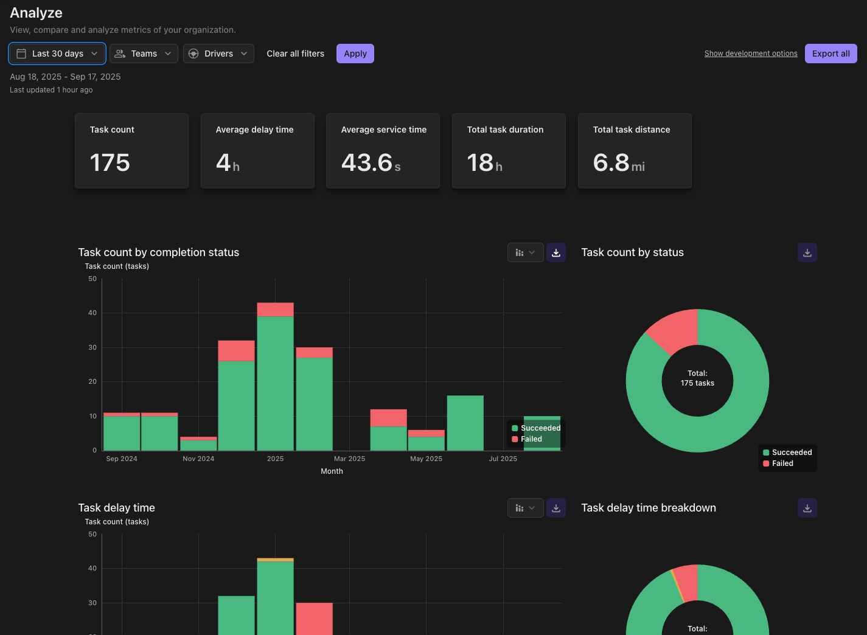Click the bar chart icon for Task delay time

(x=520, y=508)
